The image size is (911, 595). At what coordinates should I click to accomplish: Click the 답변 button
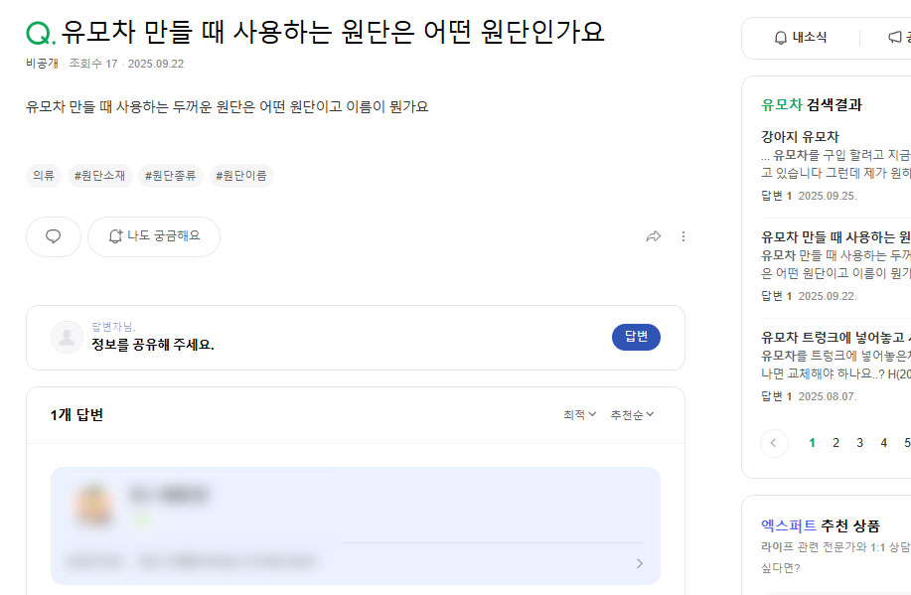(636, 337)
